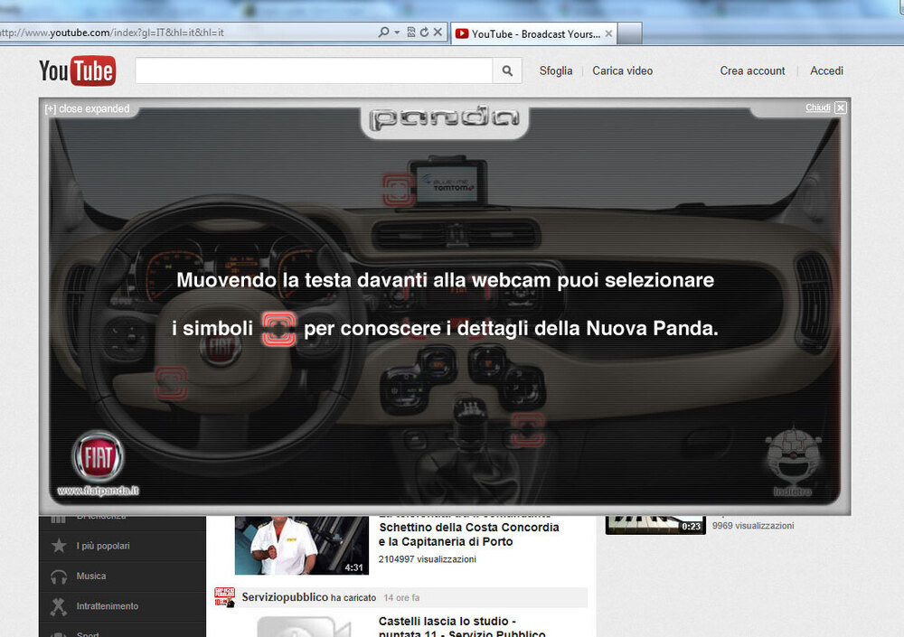Click the Fiat logo badge in the ad corner
The width and height of the screenshot is (904, 637).
tap(98, 459)
